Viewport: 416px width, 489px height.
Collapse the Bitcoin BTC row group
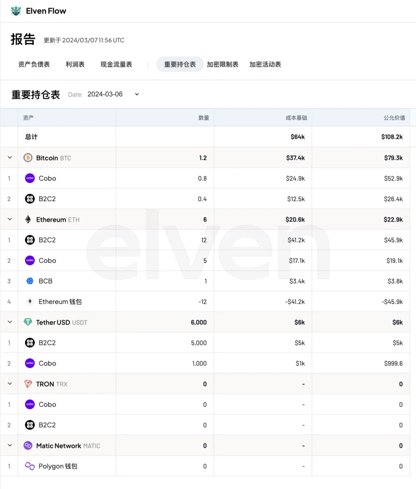coord(10,157)
